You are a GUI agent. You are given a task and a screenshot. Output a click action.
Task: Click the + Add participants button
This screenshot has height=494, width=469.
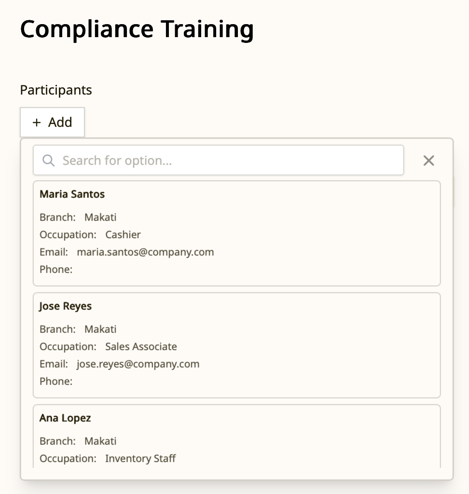(52, 122)
